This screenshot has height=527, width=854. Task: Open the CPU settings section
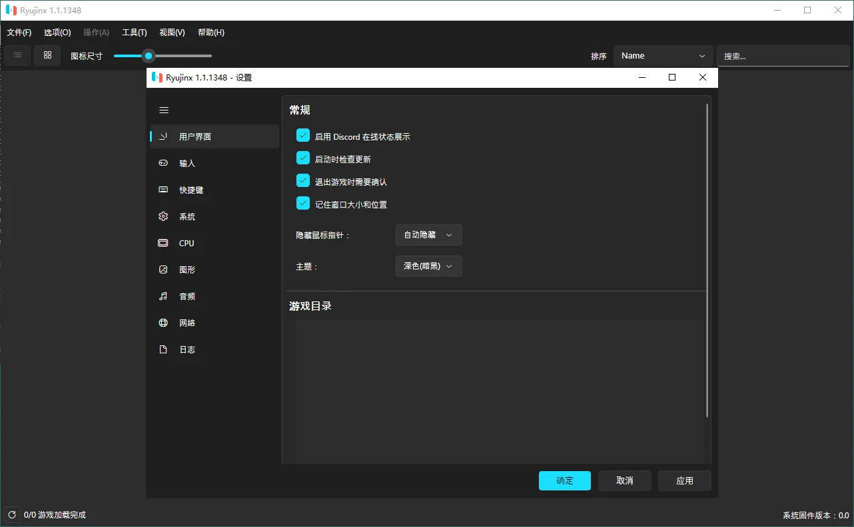186,243
